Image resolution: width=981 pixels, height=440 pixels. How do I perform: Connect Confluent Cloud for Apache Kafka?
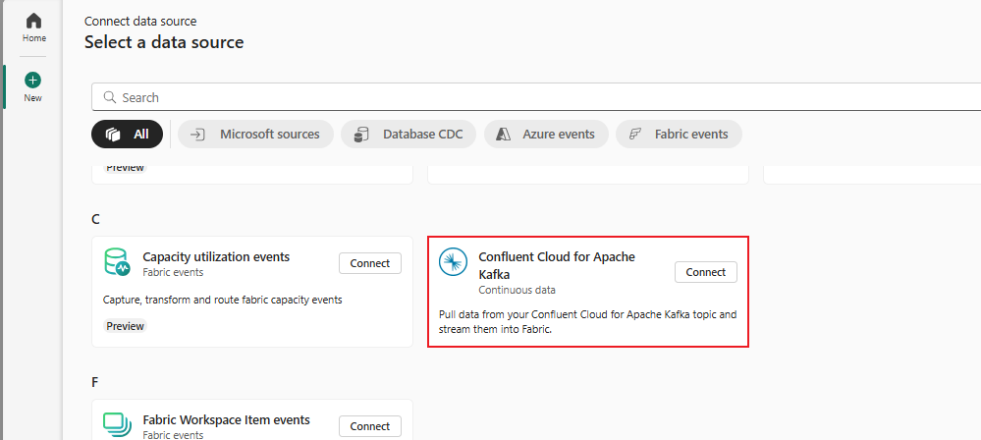coord(705,272)
